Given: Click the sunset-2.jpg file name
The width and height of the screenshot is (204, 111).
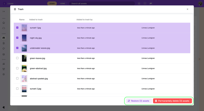Looking at the screenshot, I should 36,89.
